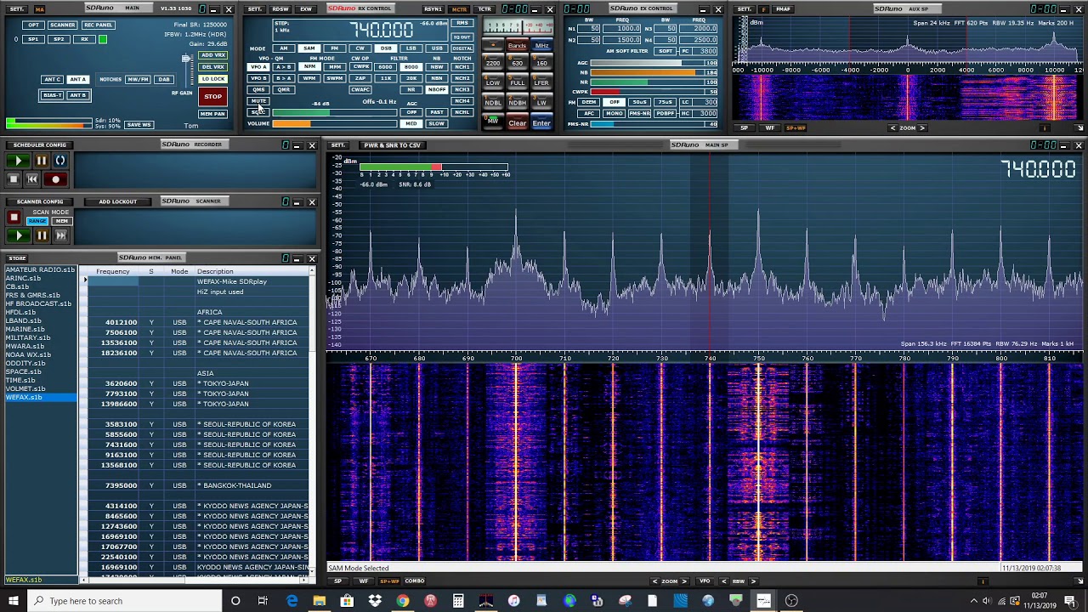Set scan mode to RANGE
This screenshot has height=612, width=1088.
37,221
